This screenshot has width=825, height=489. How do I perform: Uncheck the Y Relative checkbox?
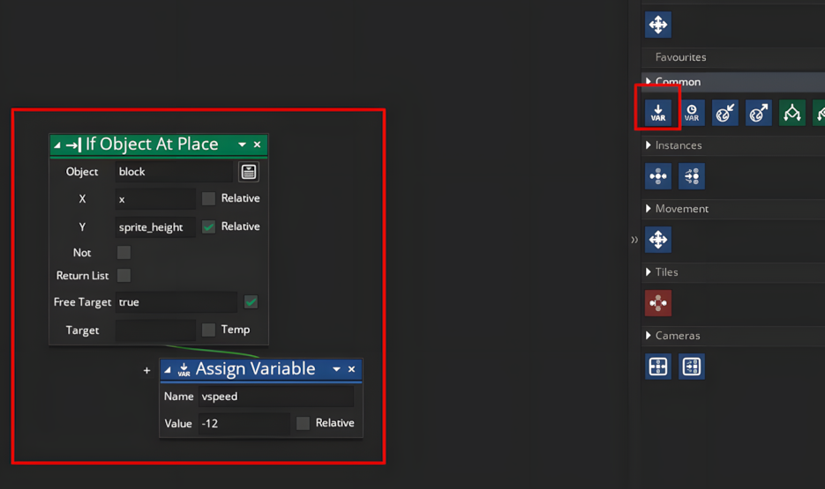209,227
